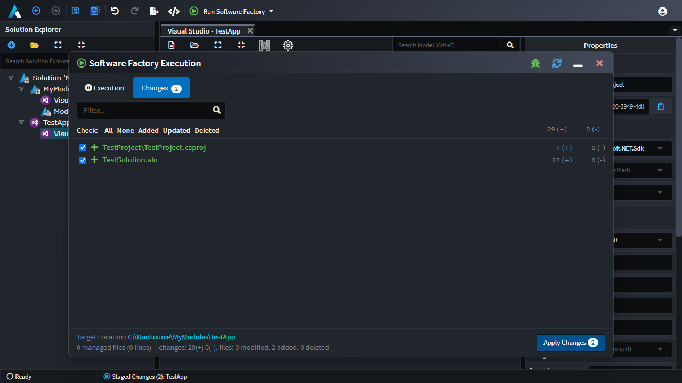Switch to the Changes tab

(x=161, y=88)
